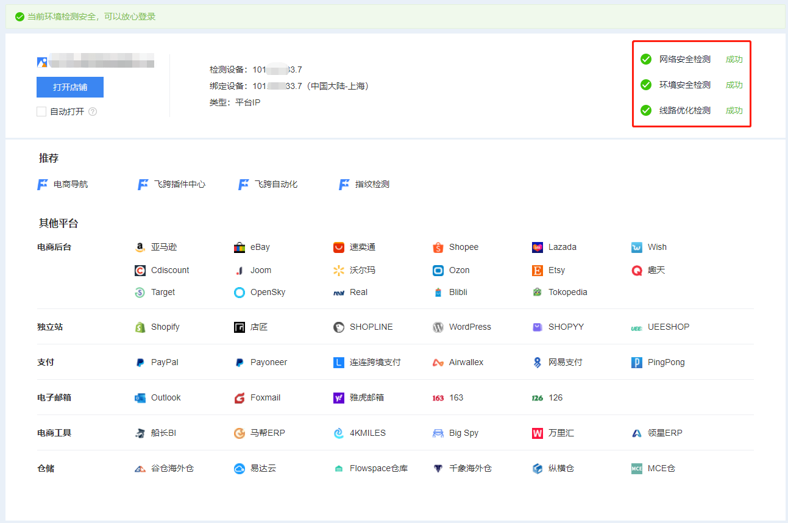
Task: Open the 趣天 icon
Action: tap(637, 270)
